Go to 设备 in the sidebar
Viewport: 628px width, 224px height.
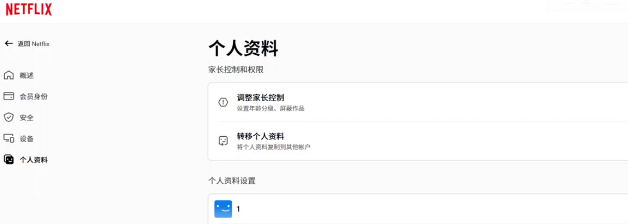pos(26,139)
